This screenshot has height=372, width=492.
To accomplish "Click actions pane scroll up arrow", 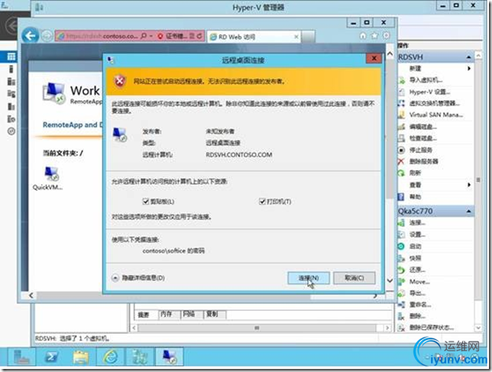I will coord(478,56).
